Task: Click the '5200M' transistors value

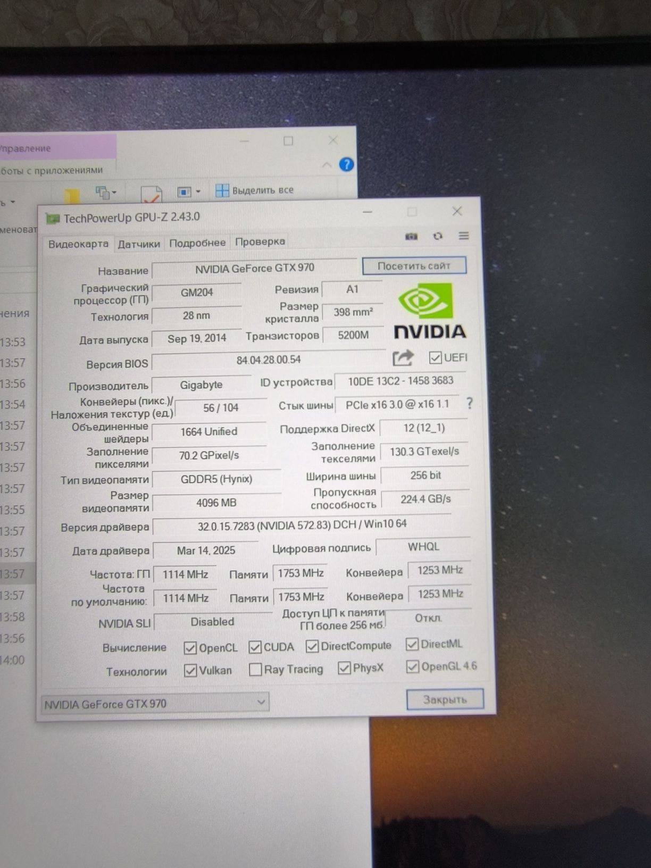Action: pos(353,335)
